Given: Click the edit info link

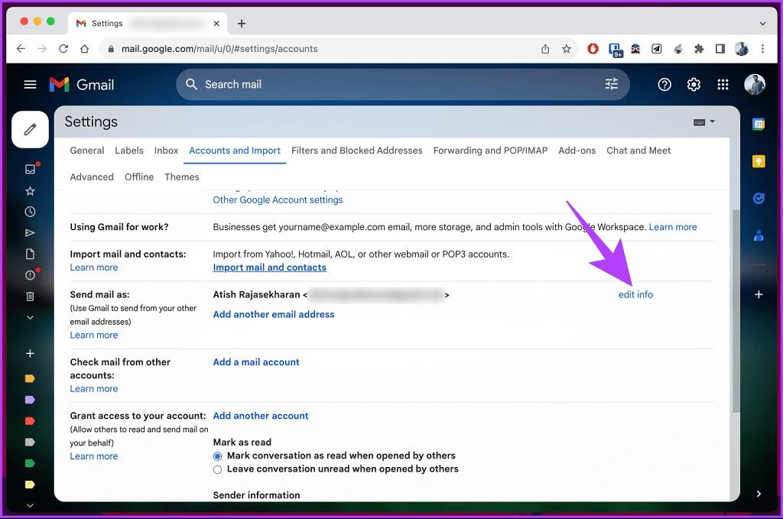Looking at the screenshot, I should point(635,294).
